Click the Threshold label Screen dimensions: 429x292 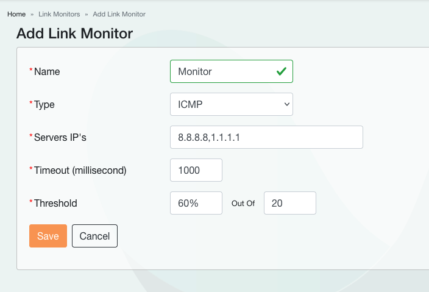(55, 203)
